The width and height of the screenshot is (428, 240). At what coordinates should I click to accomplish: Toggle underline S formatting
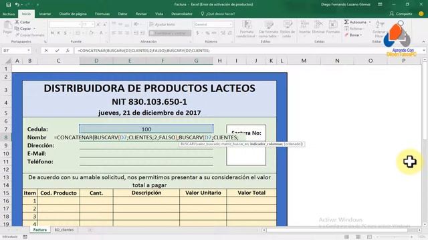pyautogui.click(x=66, y=33)
